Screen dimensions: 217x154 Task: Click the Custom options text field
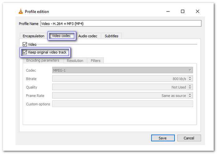pyautogui.click(x=122, y=104)
